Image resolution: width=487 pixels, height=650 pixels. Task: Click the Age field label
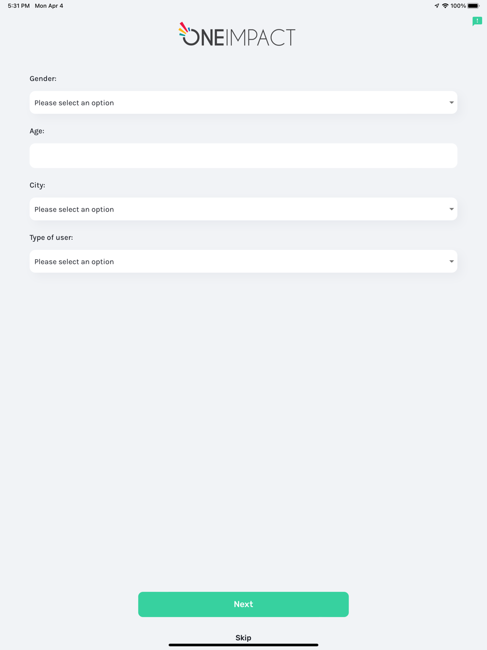pyautogui.click(x=37, y=131)
